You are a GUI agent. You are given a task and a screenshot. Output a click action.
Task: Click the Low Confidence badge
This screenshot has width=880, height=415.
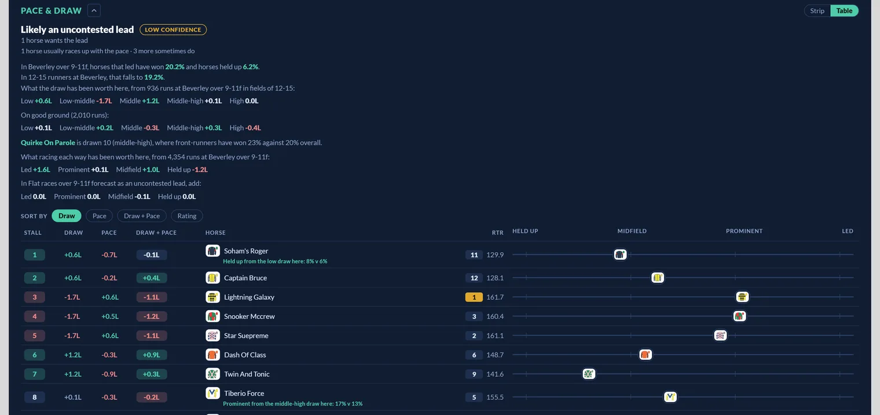click(x=173, y=30)
